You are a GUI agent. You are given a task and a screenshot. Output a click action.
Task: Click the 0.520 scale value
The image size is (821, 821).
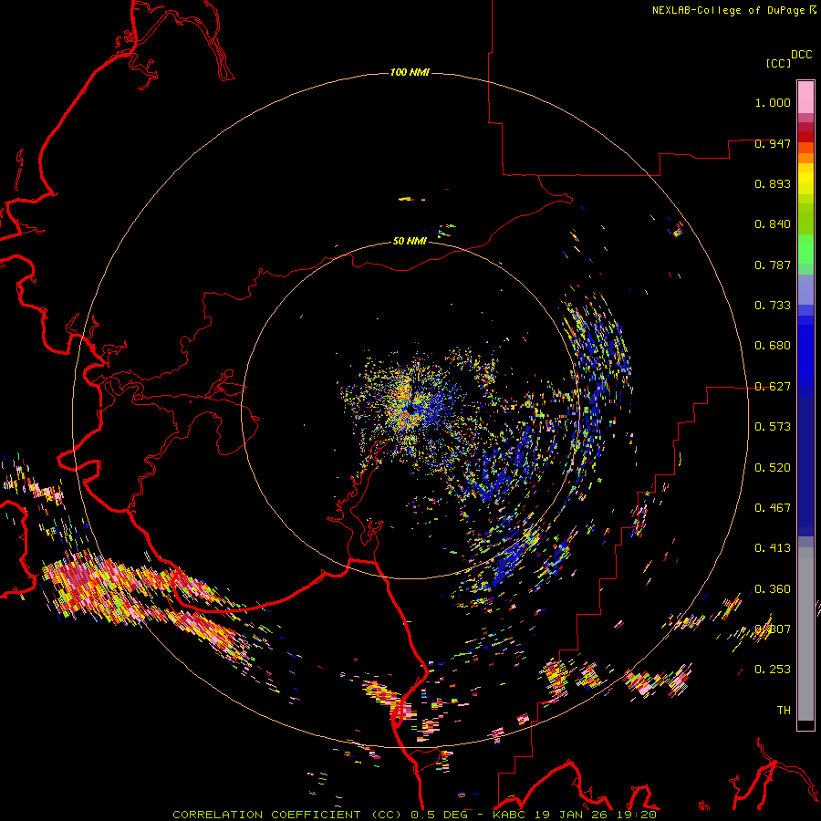pyautogui.click(x=773, y=468)
